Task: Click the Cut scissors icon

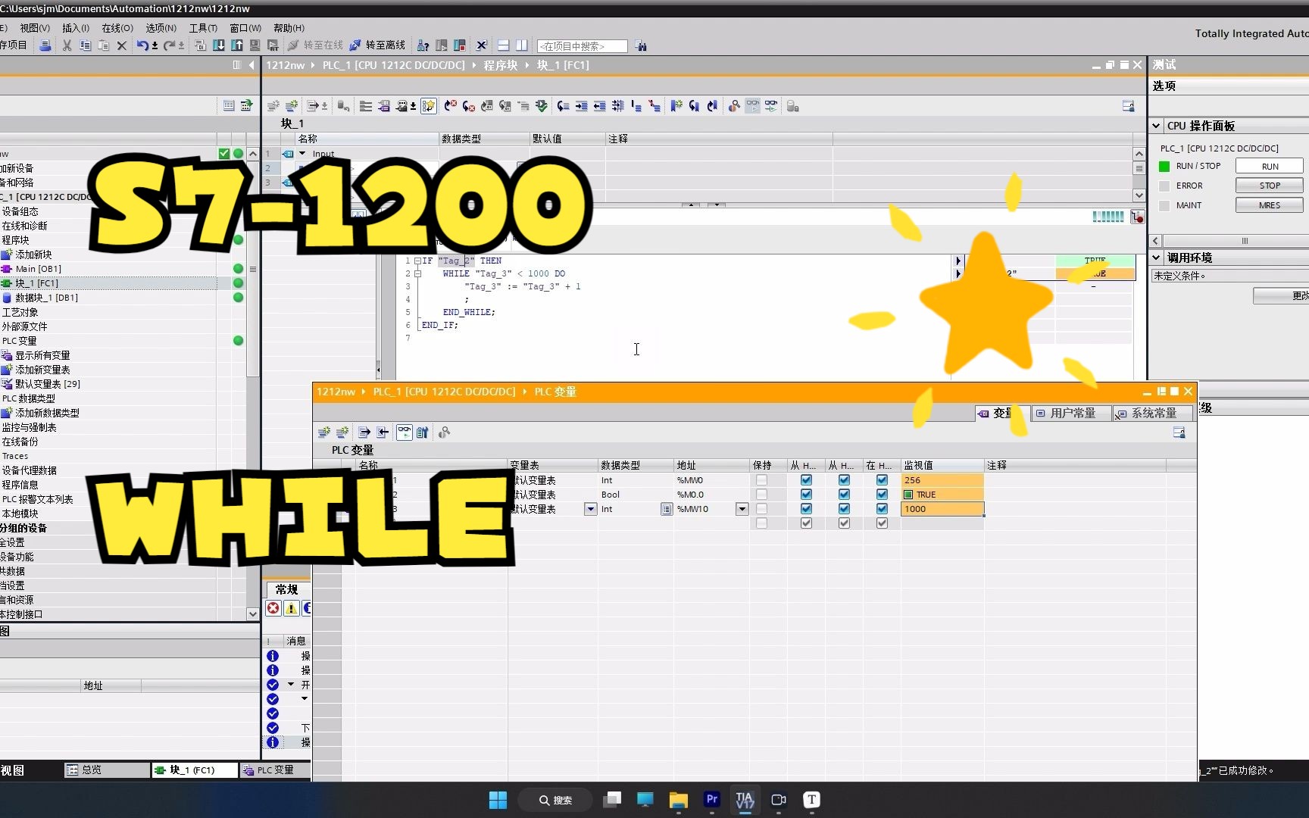Action: (67, 45)
